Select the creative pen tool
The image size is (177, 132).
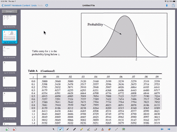pyautogui.click(x=88, y=129)
